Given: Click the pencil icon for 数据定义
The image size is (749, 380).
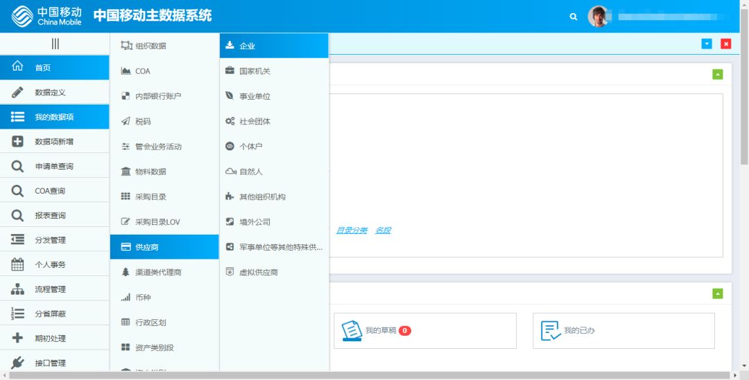Looking at the screenshot, I should [18, 92].
